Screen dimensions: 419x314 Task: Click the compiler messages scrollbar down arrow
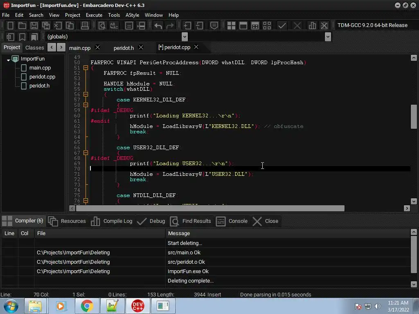pyautogui.click(x=414, y=284)
